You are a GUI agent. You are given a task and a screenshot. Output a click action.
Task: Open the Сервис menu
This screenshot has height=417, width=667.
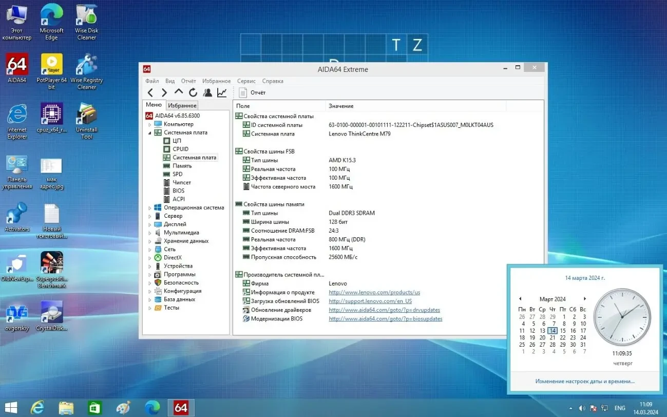coord(246,81)
